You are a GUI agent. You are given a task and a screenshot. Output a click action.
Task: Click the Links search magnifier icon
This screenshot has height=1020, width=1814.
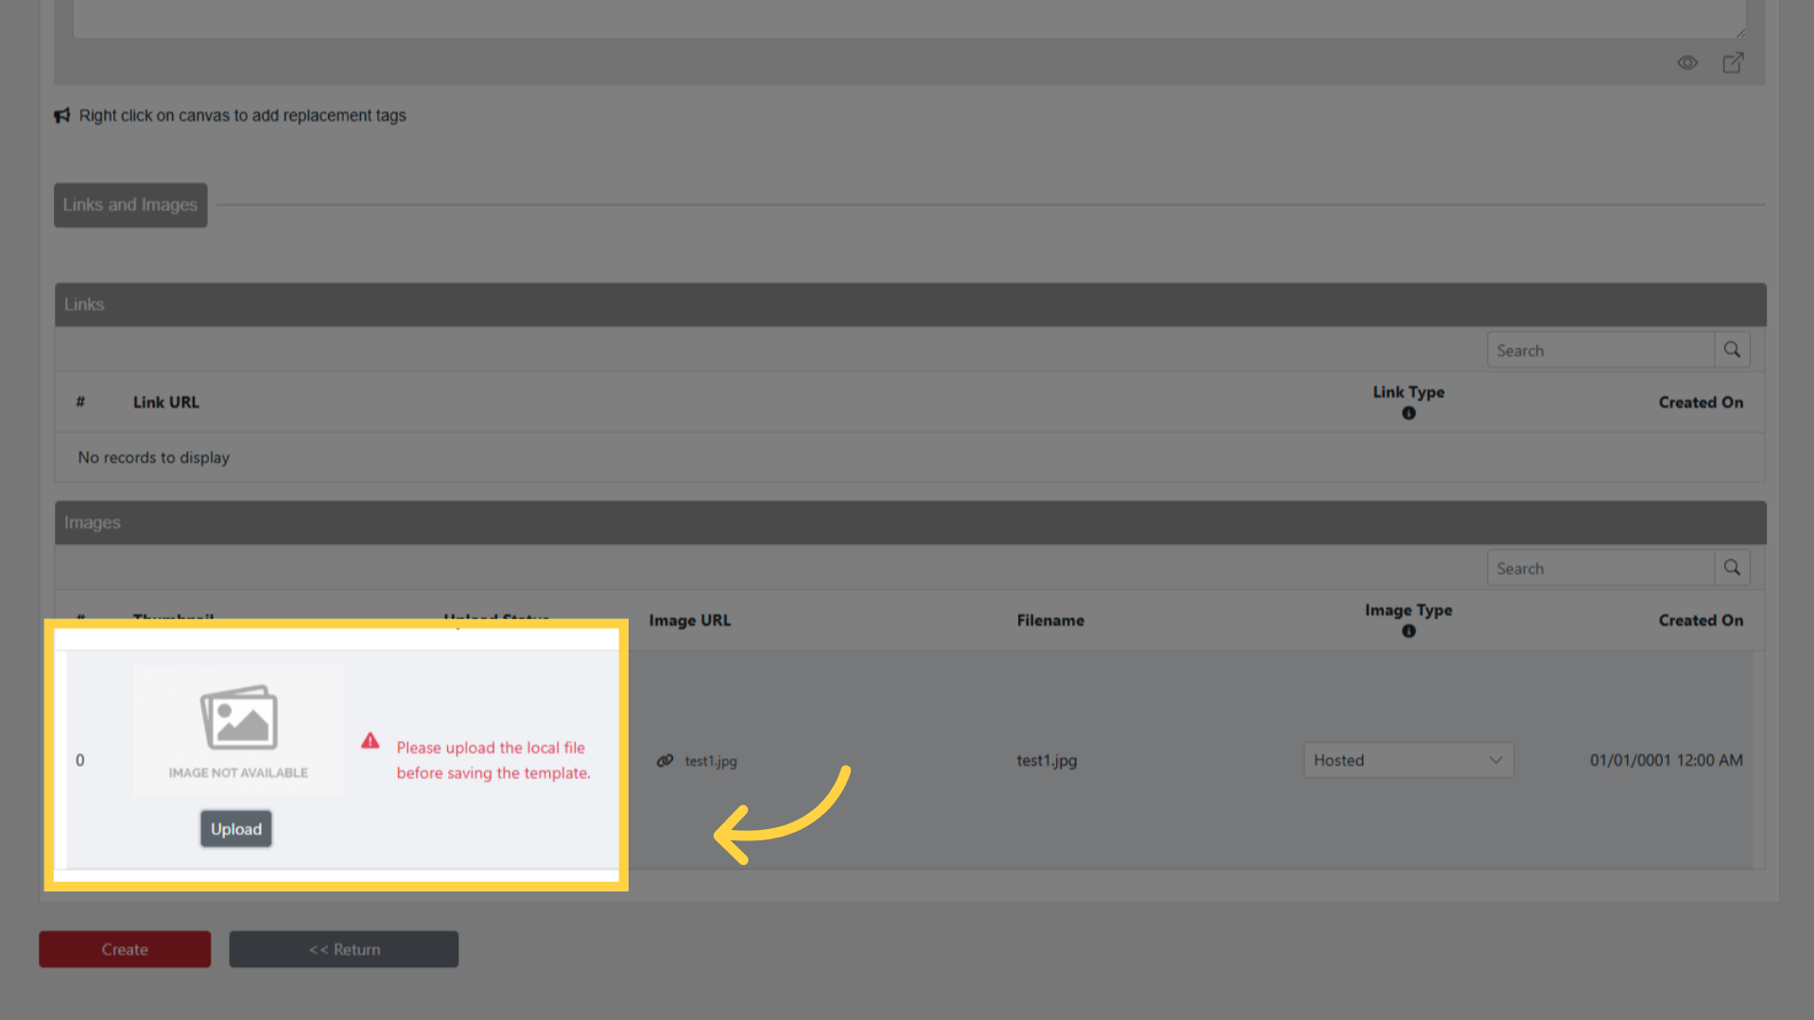click(x=1732, y=350)
